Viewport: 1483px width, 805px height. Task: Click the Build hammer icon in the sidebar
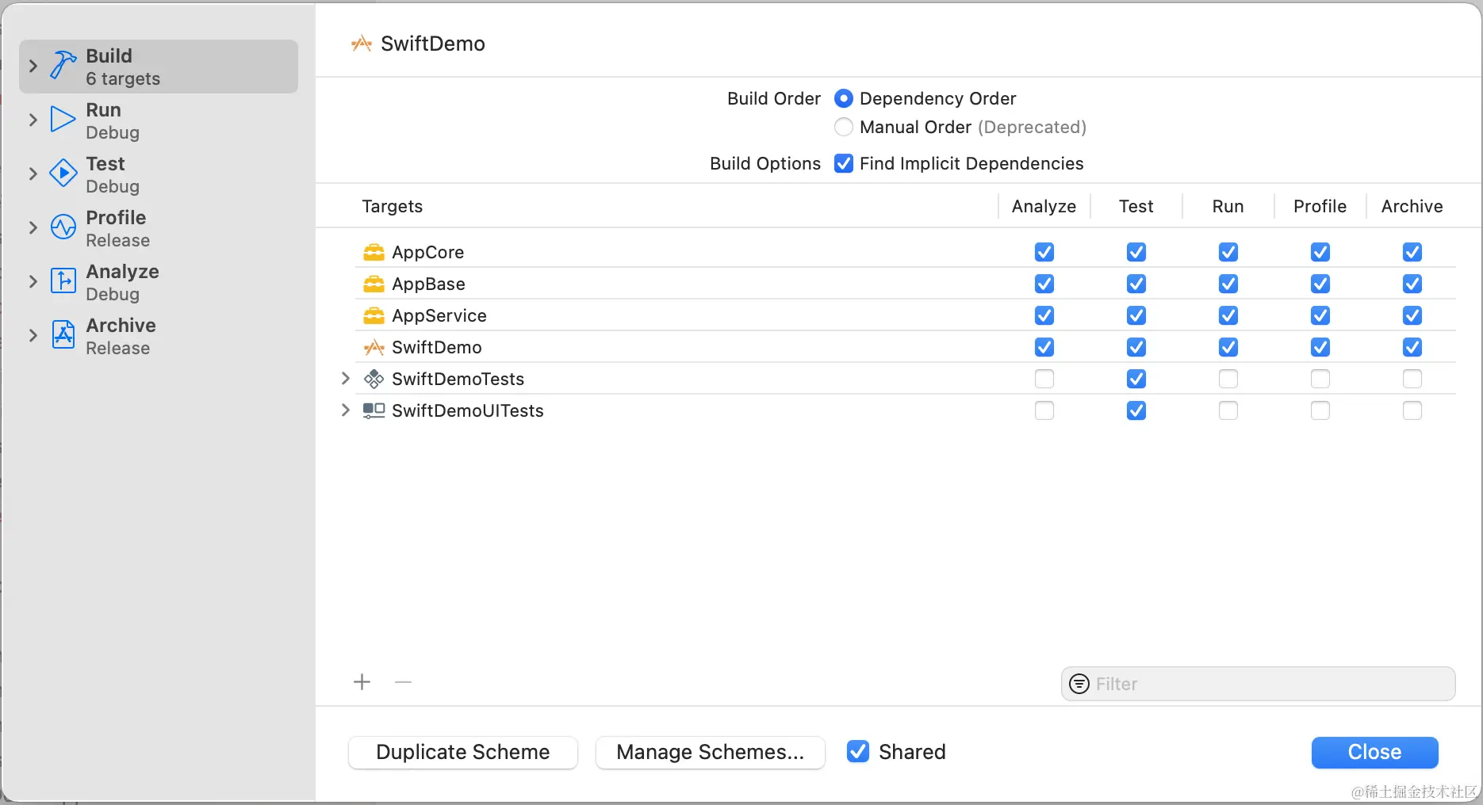pos(63,66)
